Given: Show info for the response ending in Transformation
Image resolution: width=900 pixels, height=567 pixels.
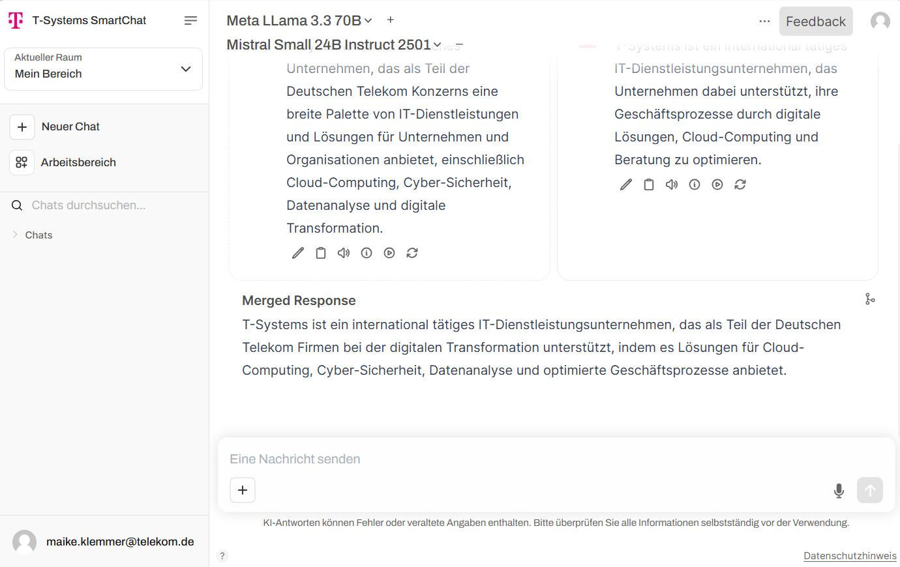Looking at the screenshot, I should [x=367, y=253].
